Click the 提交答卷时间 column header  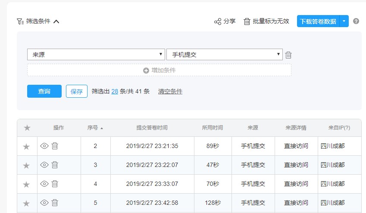[152, 128]
